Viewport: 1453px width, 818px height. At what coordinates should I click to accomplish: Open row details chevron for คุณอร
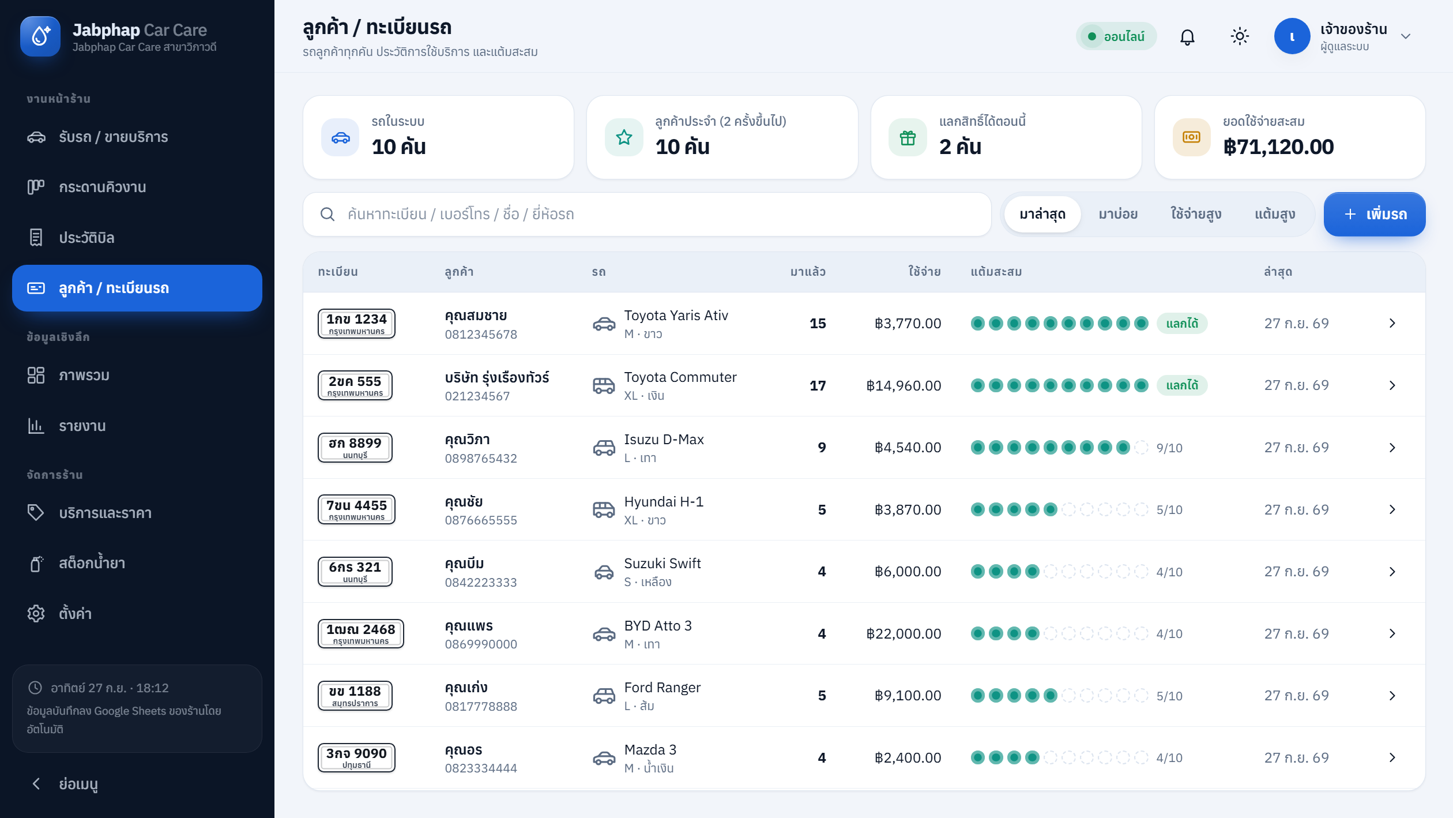point(1392,758)
